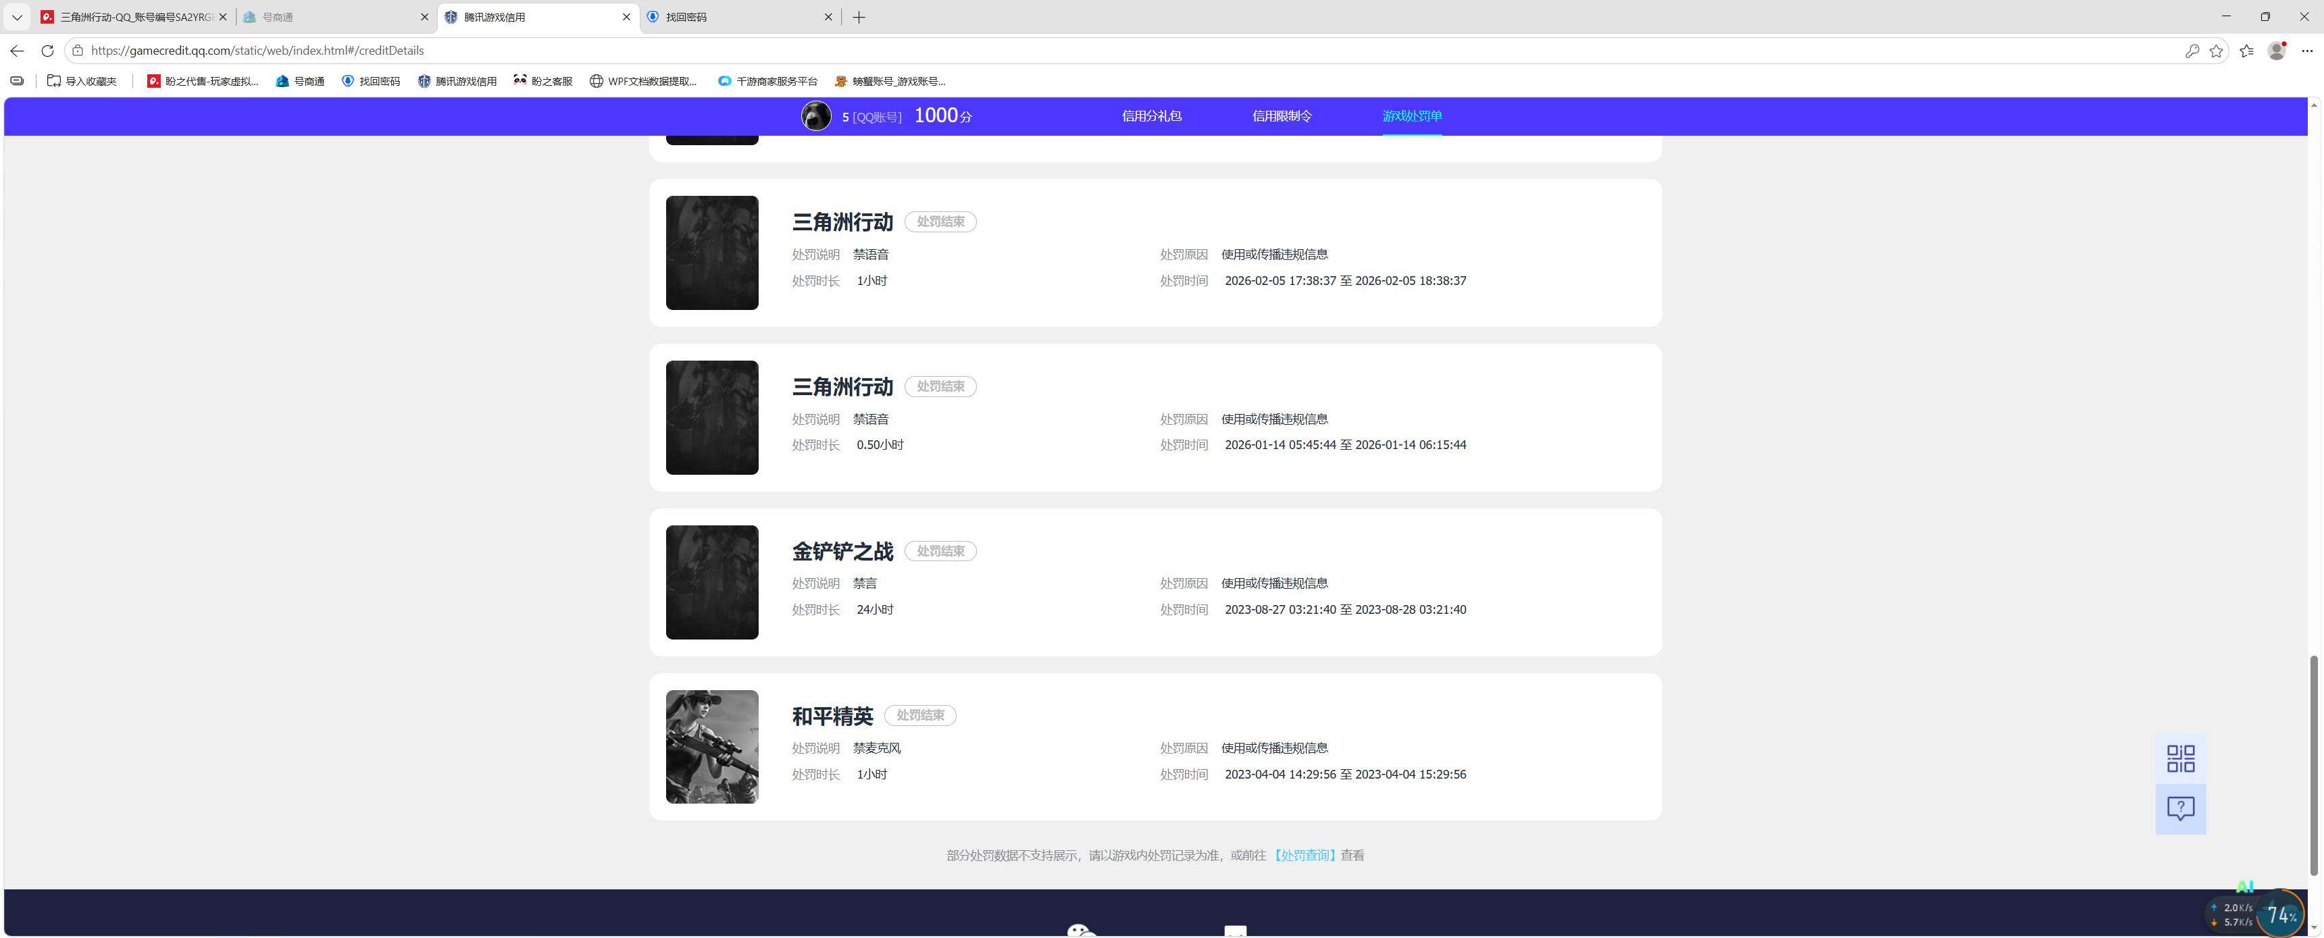Click 2026-02-05 penalty time range
Viewport: 2324px width, 938px height.
1345,280
